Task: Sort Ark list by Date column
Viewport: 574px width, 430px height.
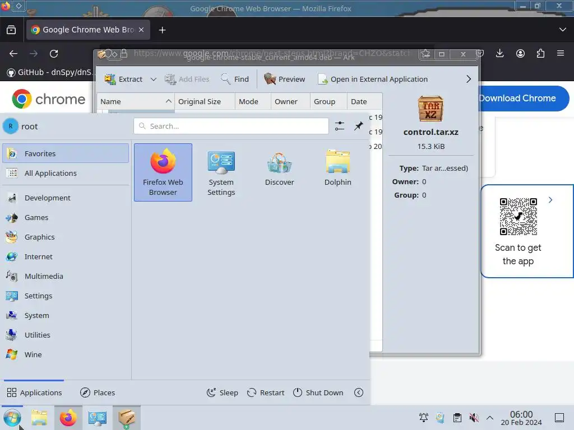Action: tap(364, 101)
